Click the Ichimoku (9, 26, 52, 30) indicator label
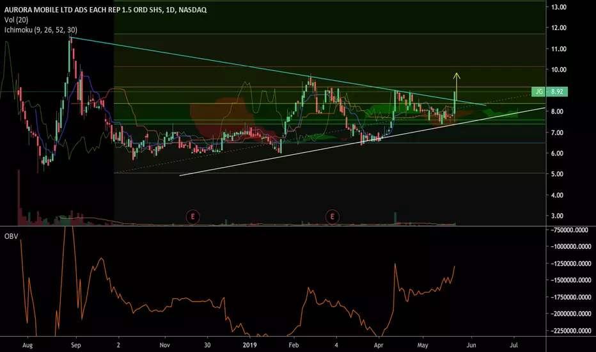Screen dimensions: 596x352 [41, 29]
